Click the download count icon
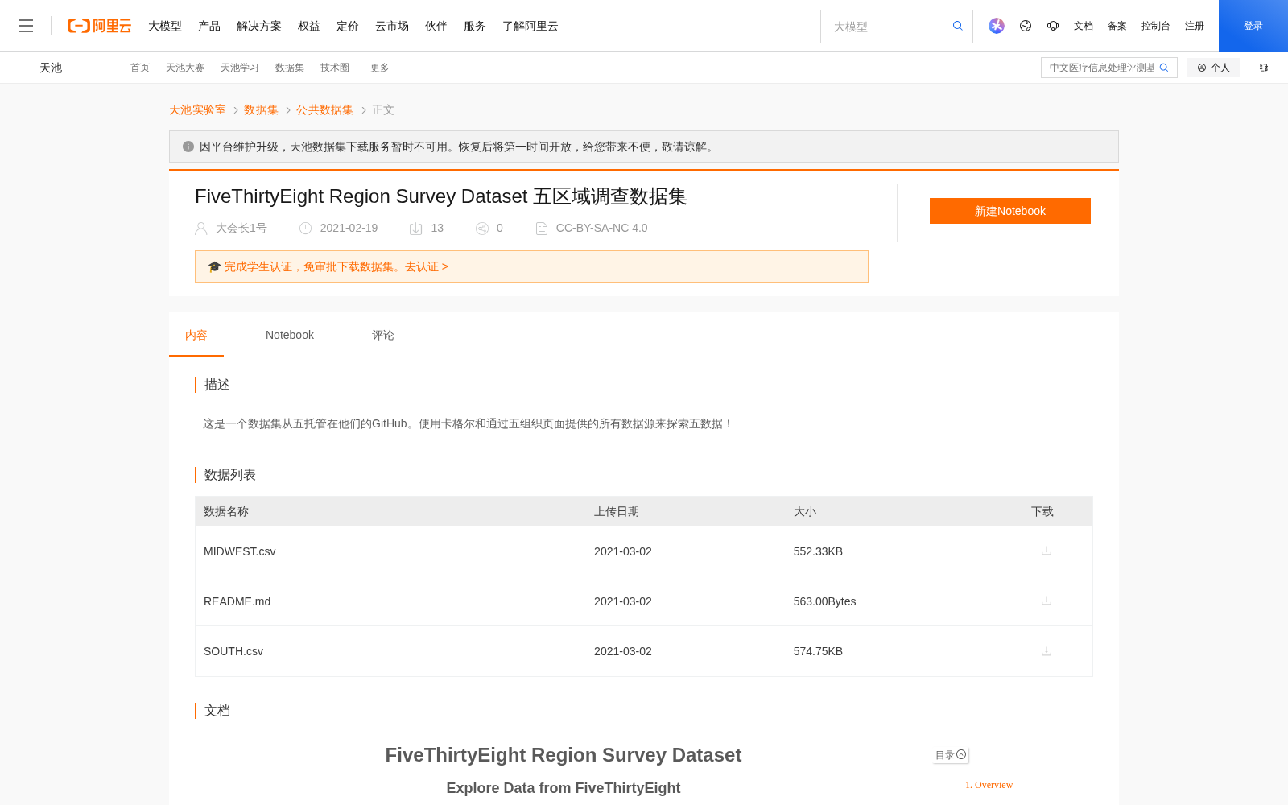 point(416,229)
